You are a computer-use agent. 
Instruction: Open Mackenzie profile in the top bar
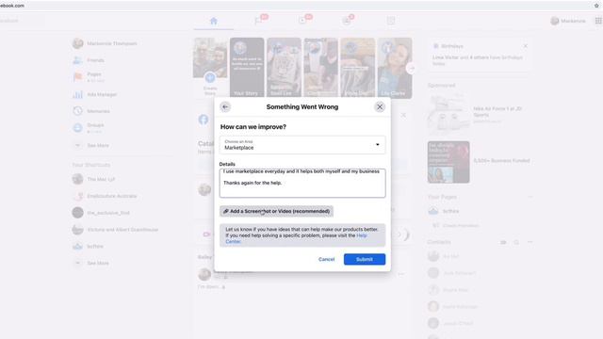pyautogui.click(x=568, y=21)
